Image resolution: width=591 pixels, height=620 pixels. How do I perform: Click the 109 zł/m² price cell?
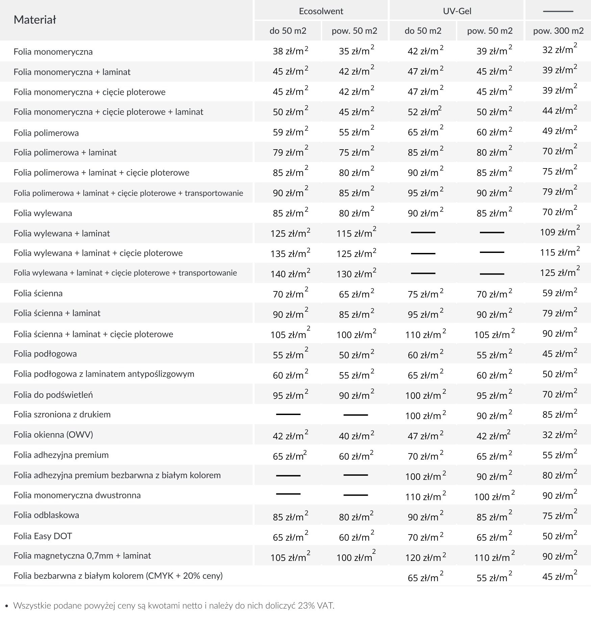tap(560, 232)
